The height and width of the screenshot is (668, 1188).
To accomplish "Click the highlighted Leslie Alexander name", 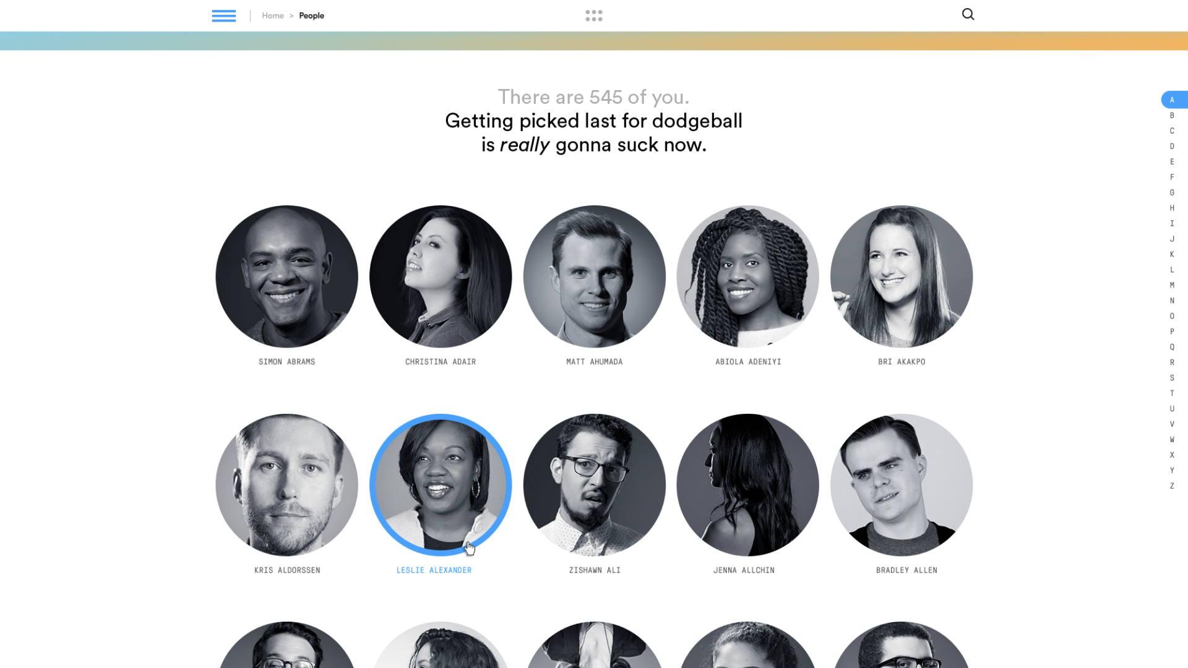I will pyautogui.click(x=434, y=570).
